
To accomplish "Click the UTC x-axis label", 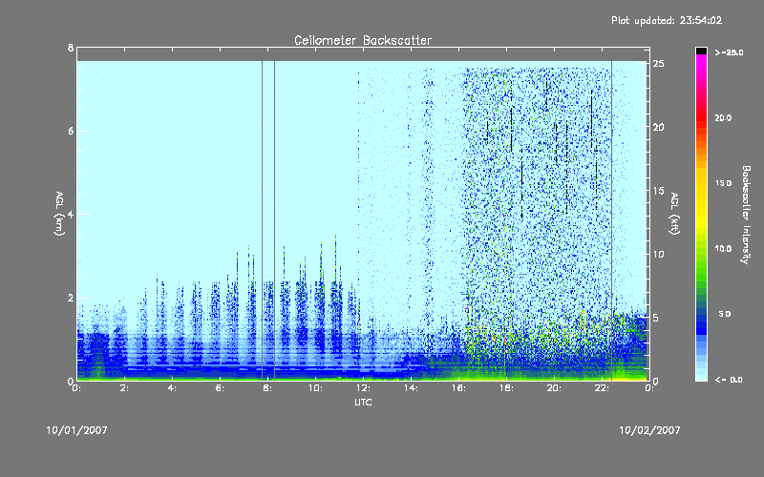I will tap(363, 403).
